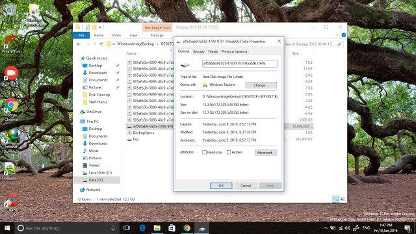Click the Explorer help question mark icon
416x234 pixels.
point(344,35)
